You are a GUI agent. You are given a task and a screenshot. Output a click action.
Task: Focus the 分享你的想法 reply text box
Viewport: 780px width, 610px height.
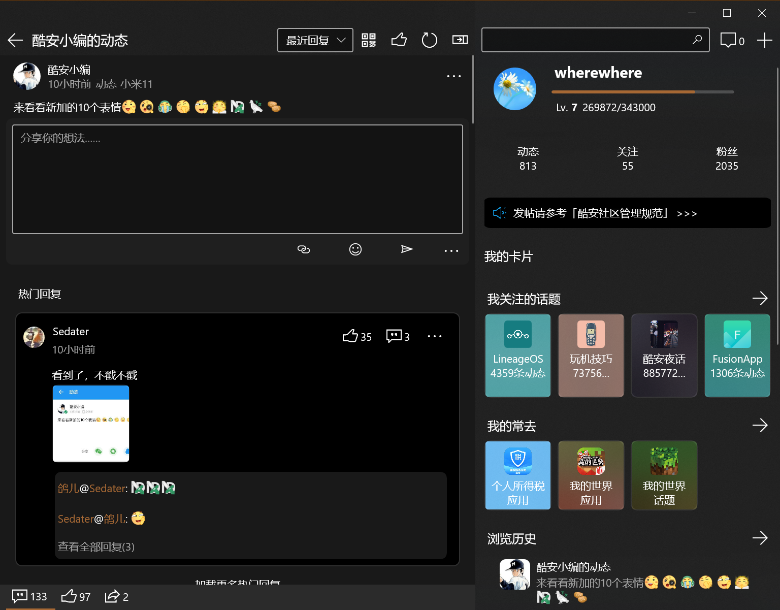point(238,179)
